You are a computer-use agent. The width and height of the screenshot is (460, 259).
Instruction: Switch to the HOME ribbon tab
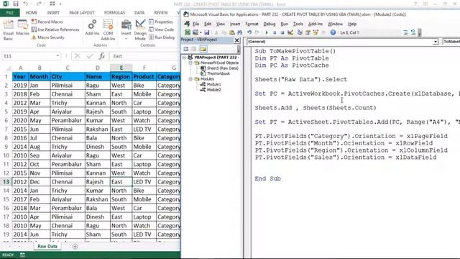32,13
